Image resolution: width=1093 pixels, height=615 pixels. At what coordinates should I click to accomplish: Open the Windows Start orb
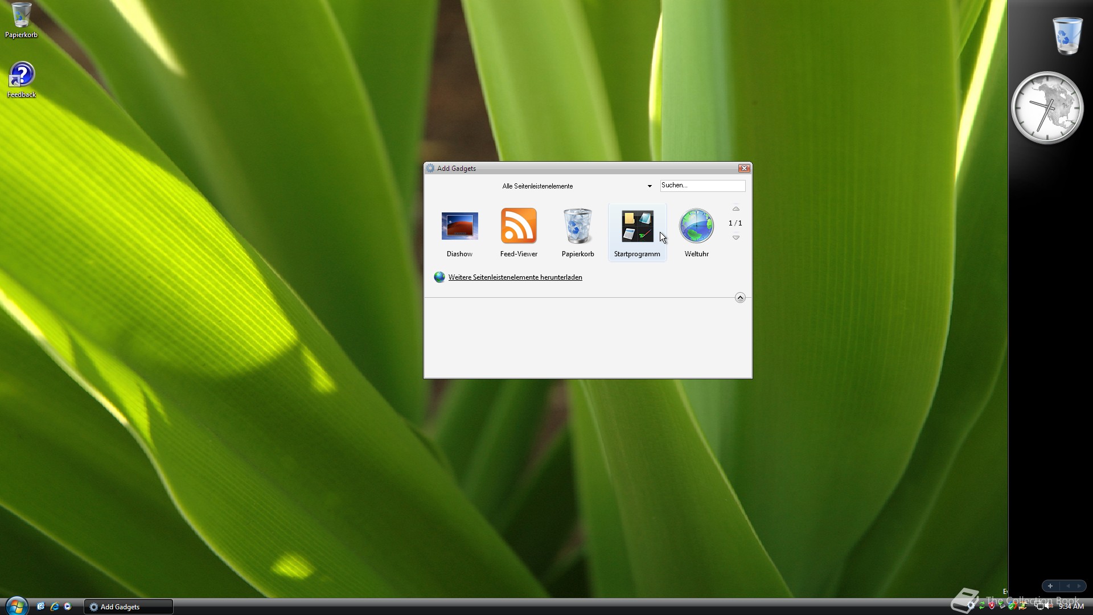(x=17, y=606)
